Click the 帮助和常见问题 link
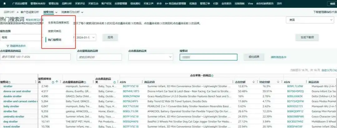The image size is (337, 128). (35, 20)
